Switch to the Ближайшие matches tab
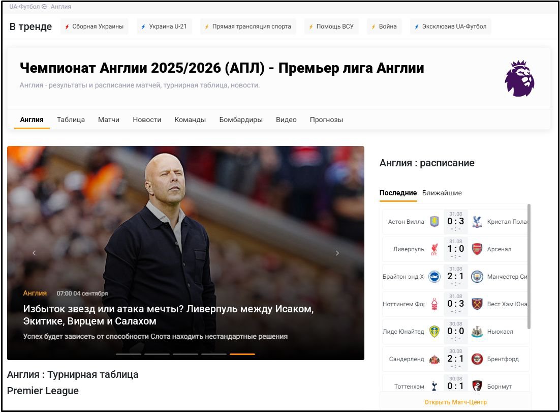 click(x=442, y=193)
